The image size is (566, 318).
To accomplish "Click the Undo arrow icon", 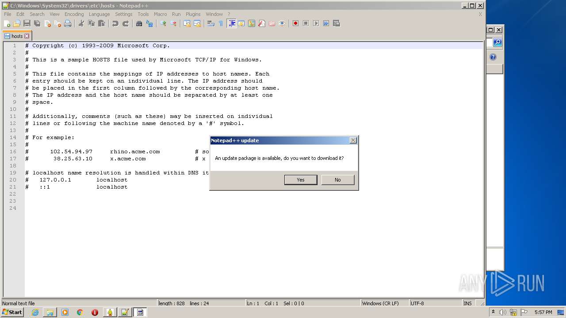I will point(115,23).
